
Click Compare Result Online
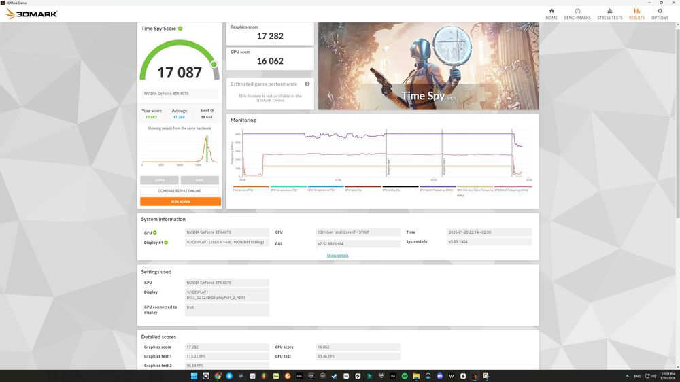click(180, 191)
